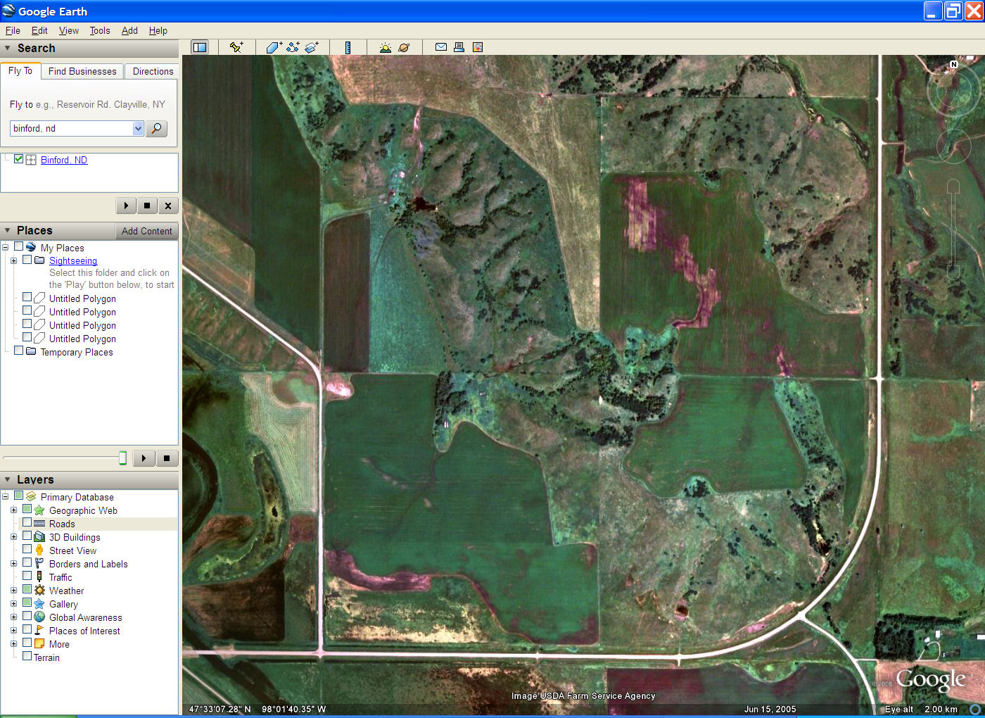Screen dimensions: 985x718
Task: Enable the Traffic layer checkbox
Action: 27,577
